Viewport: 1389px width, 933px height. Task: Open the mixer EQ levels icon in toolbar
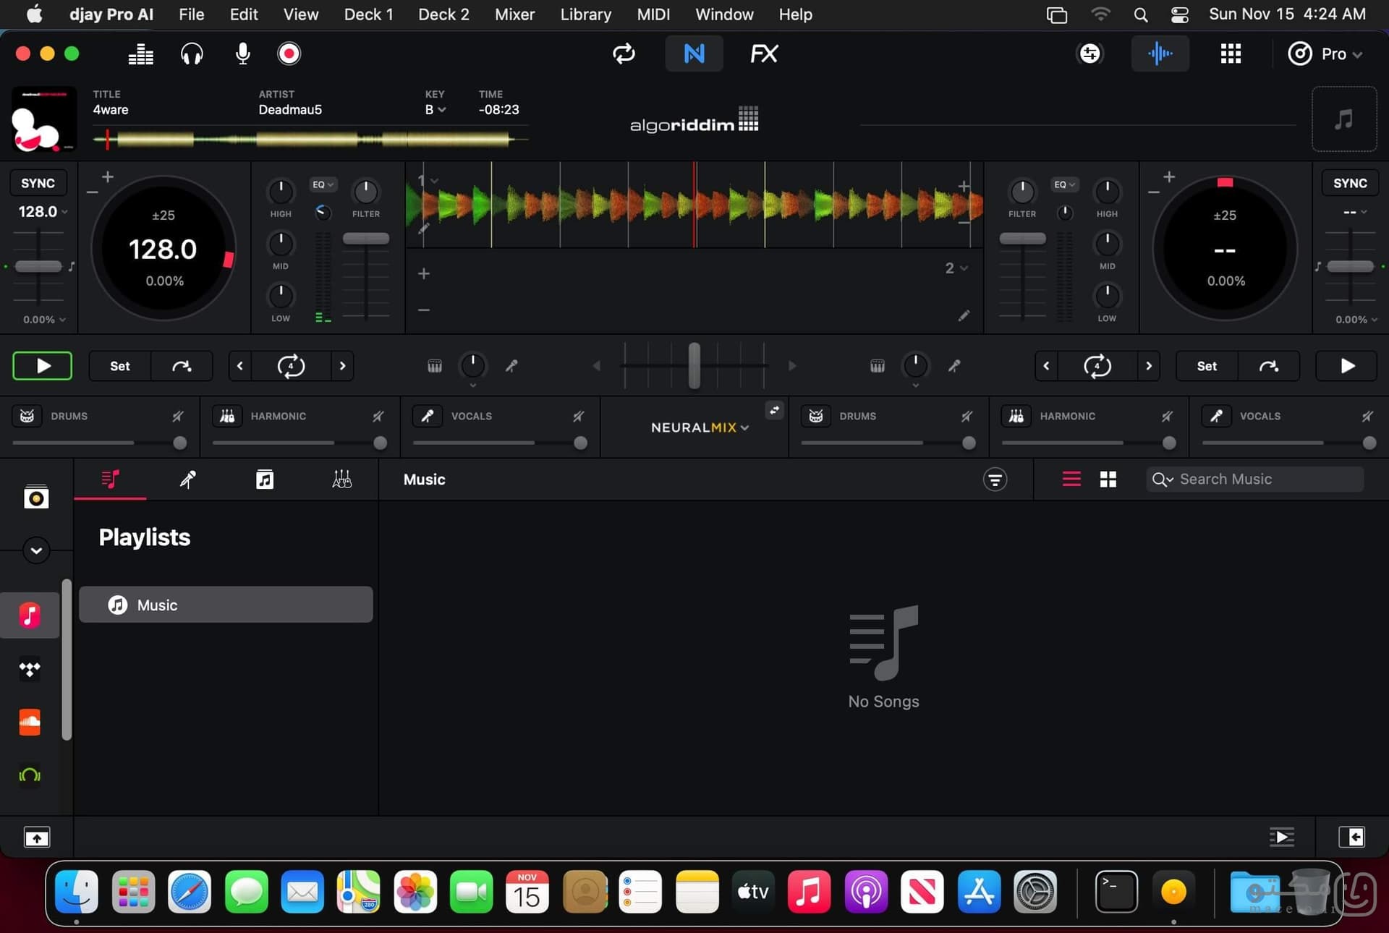[140, 54]
